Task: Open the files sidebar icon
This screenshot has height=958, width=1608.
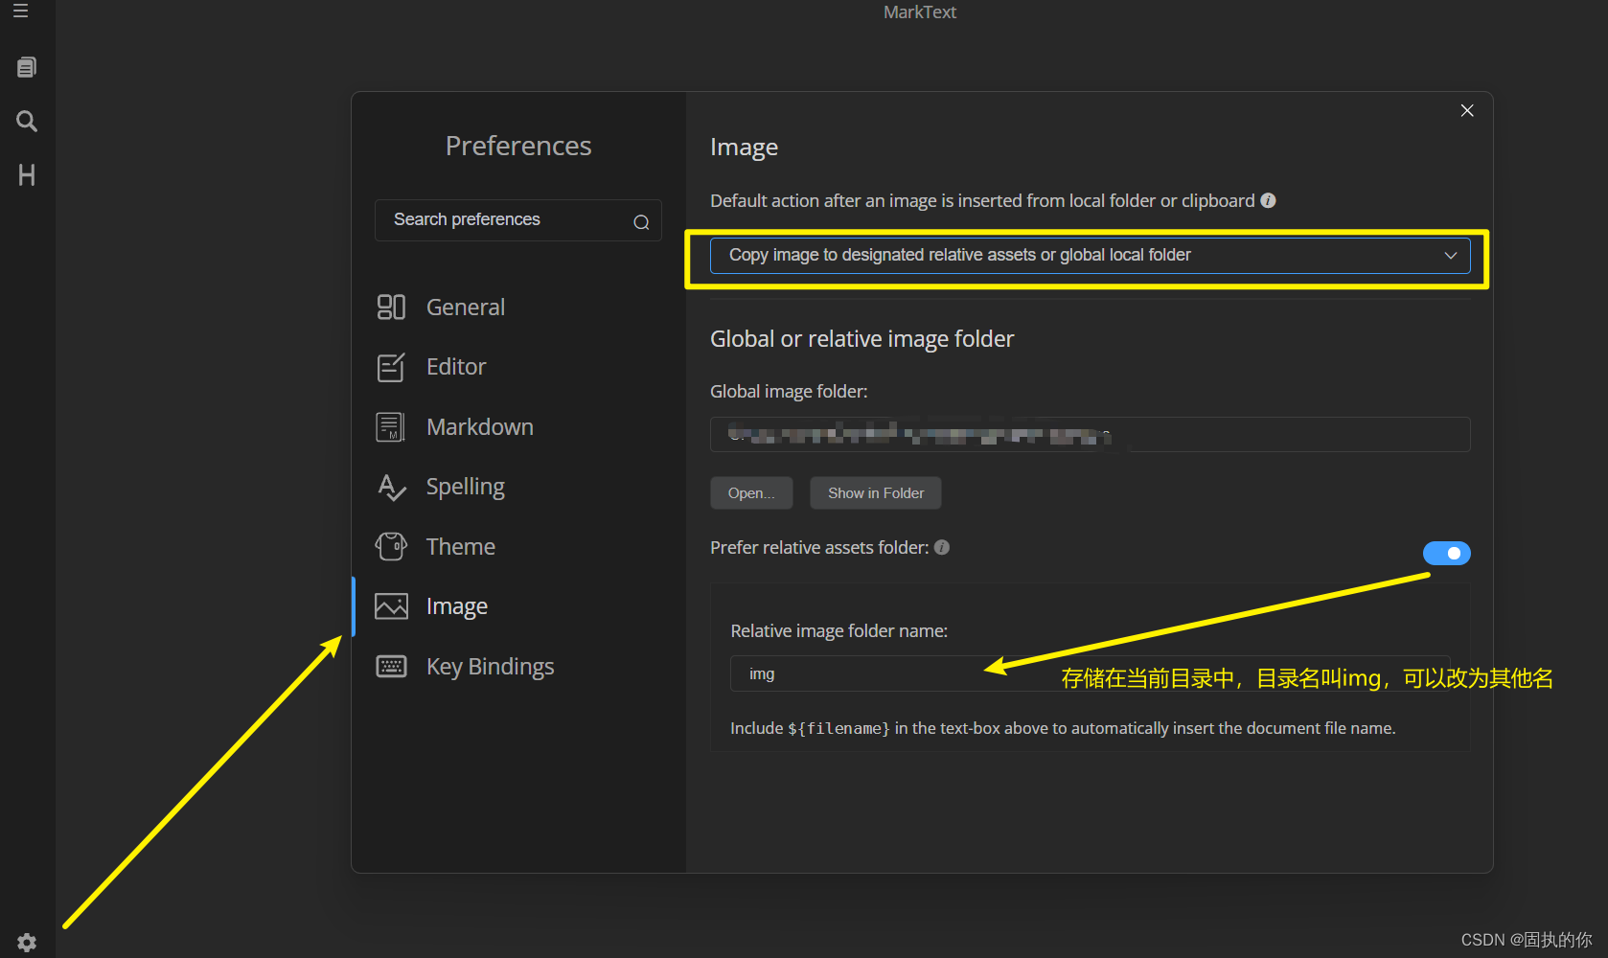Action: coord(27,67)
